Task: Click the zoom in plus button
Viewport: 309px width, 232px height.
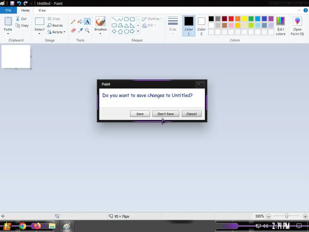Action: [305, 216]
